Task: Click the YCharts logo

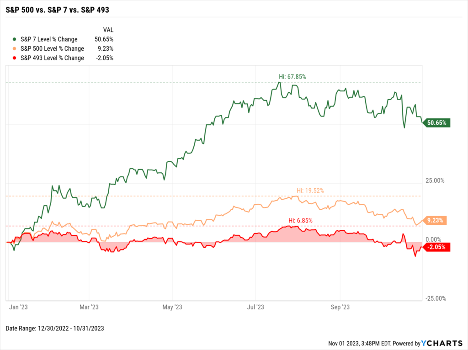Action: [441, 343]
